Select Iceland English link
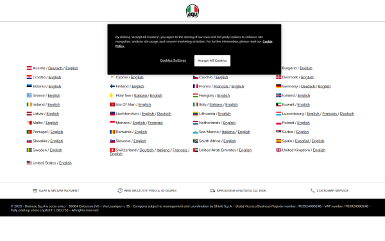The width and height of the screenshot is (385, 241). click(x=304, y=95)
